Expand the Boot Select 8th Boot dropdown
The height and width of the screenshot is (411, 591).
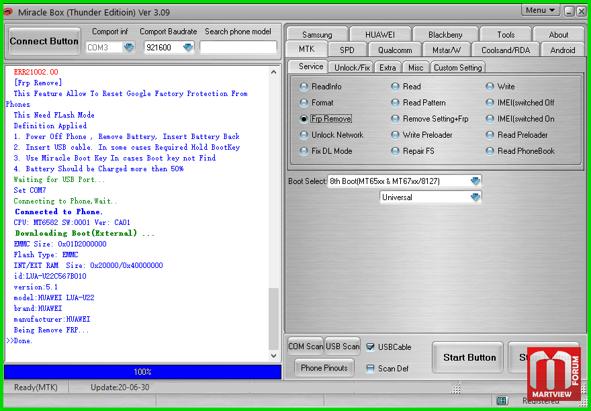(x=475, y=181)
